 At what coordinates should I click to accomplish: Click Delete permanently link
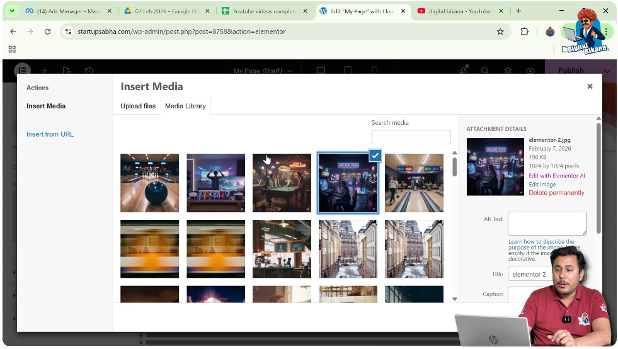(x=556, y=193)
